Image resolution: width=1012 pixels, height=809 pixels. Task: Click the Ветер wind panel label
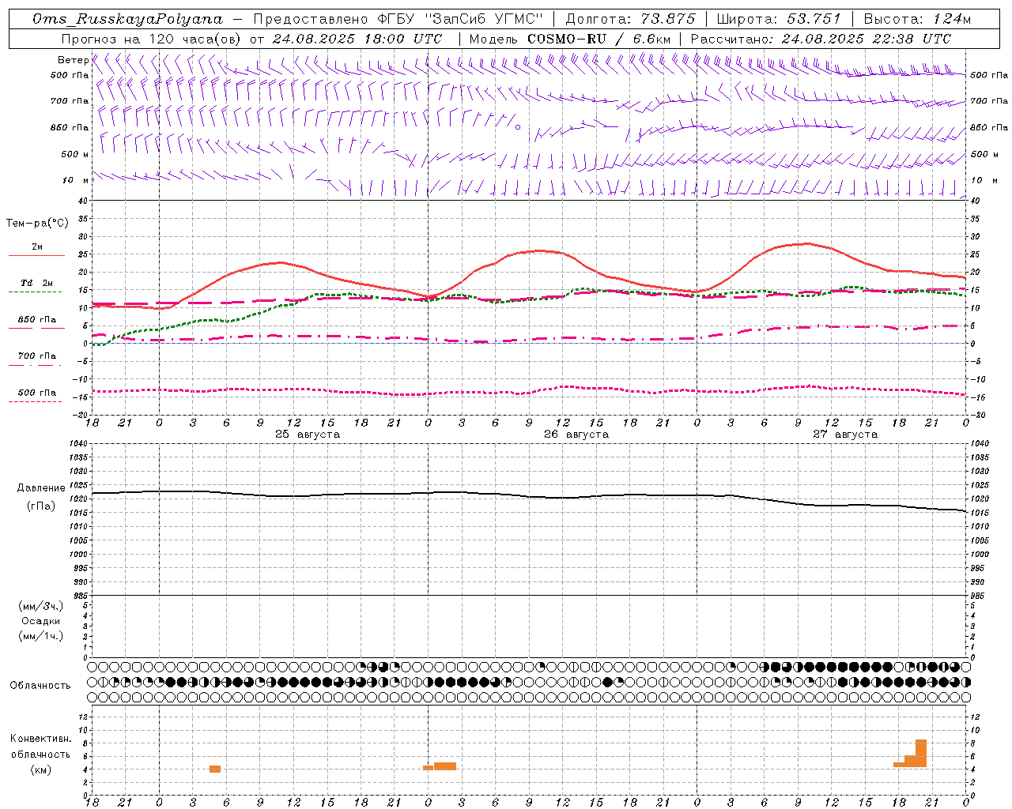coord(73,60)
